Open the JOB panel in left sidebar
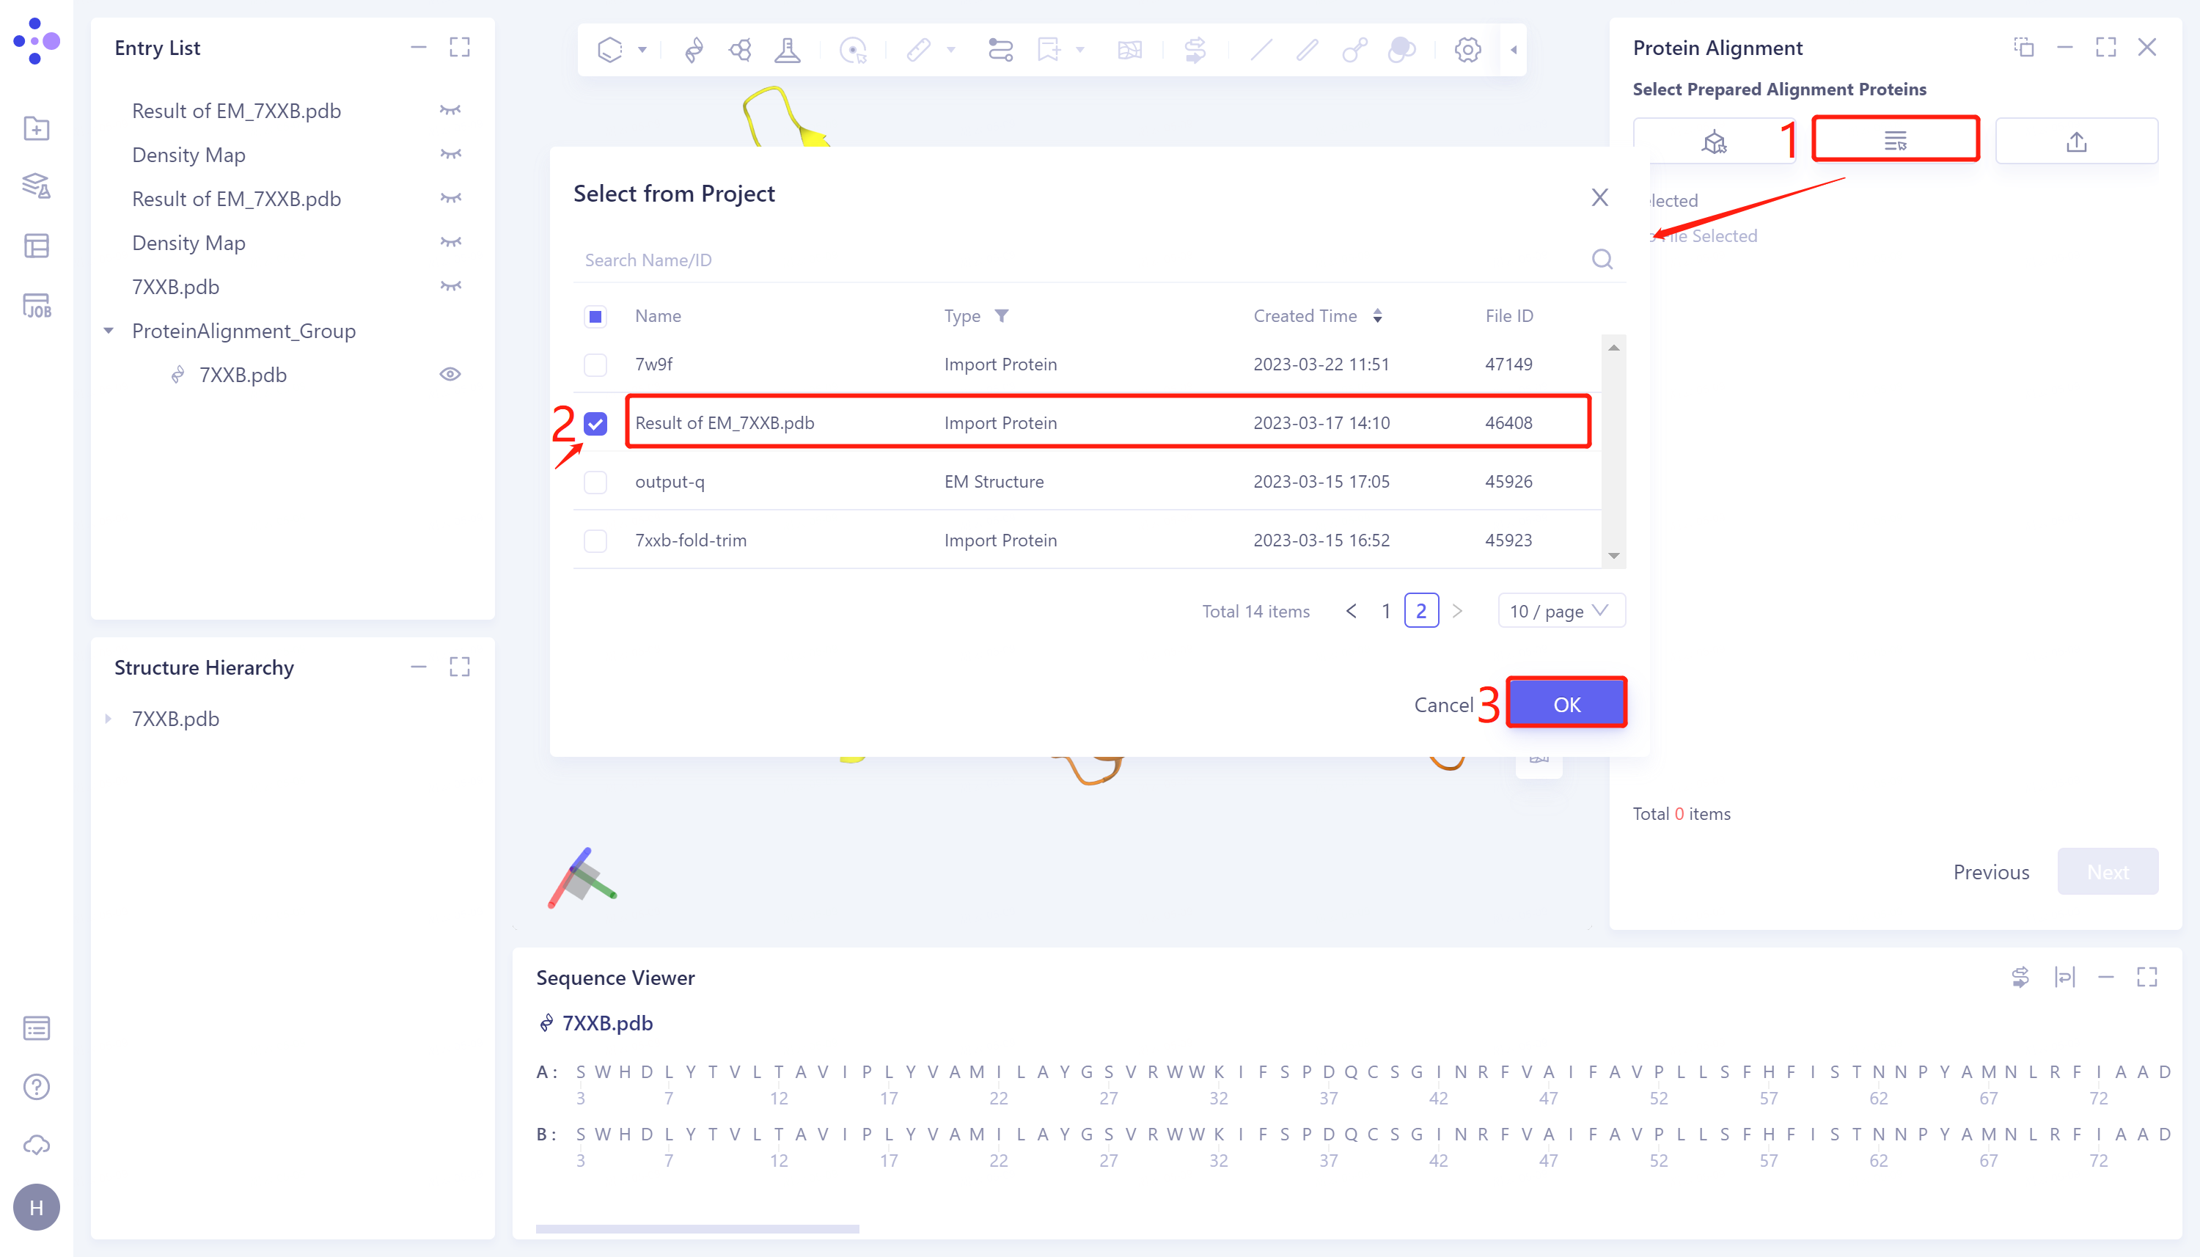 (x=36, y=306)
